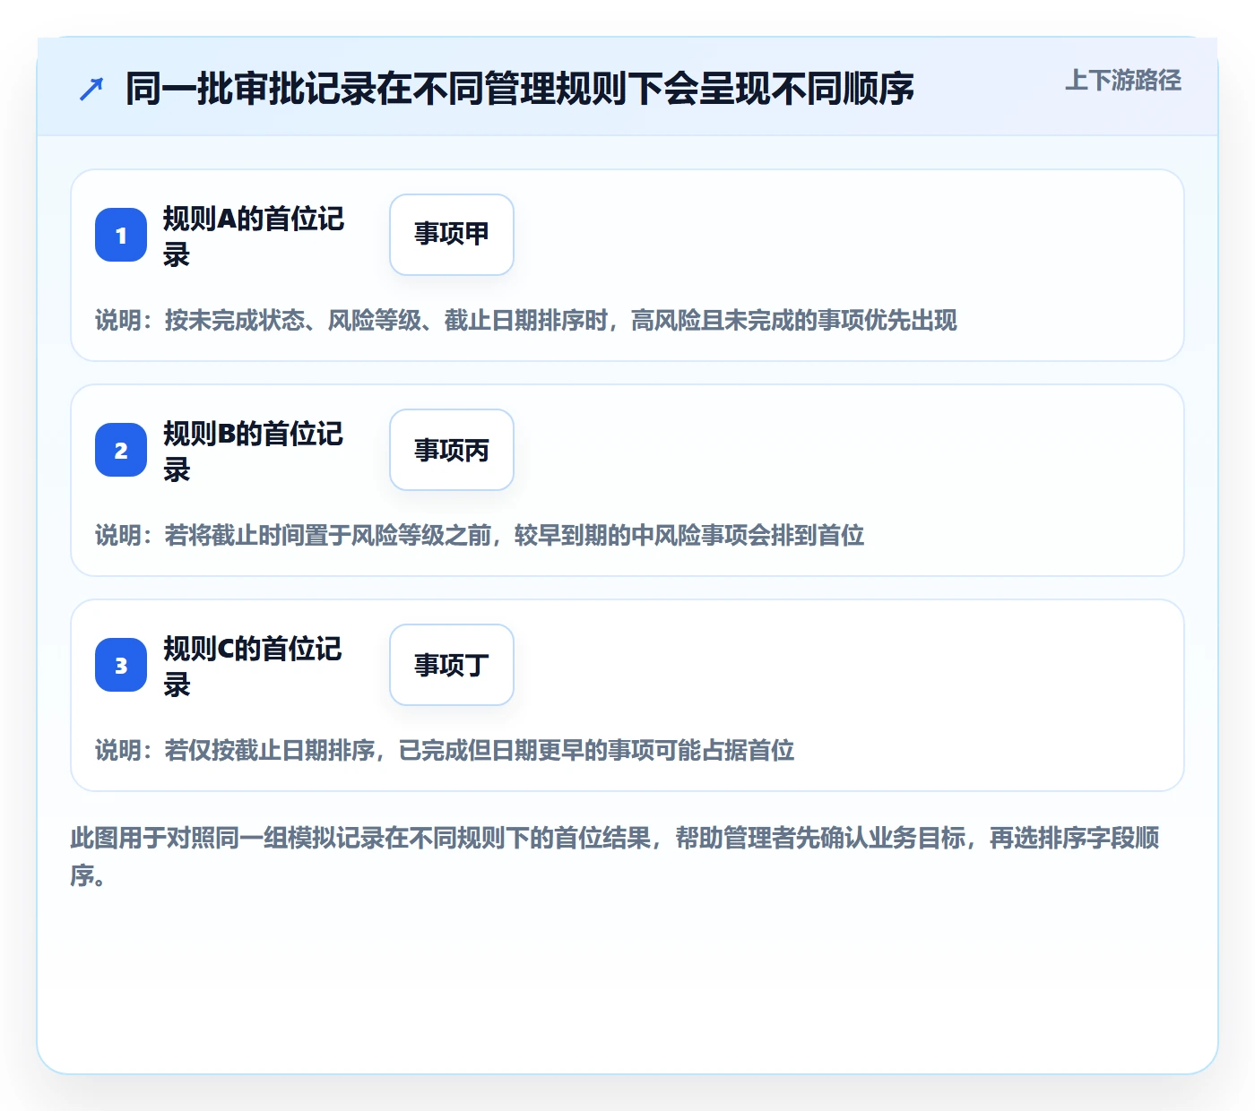Click the explanation starting 若将截止时间置于风险等级之前
Viewport: 1255px width, 1111px height.
(x=480, y=535)
